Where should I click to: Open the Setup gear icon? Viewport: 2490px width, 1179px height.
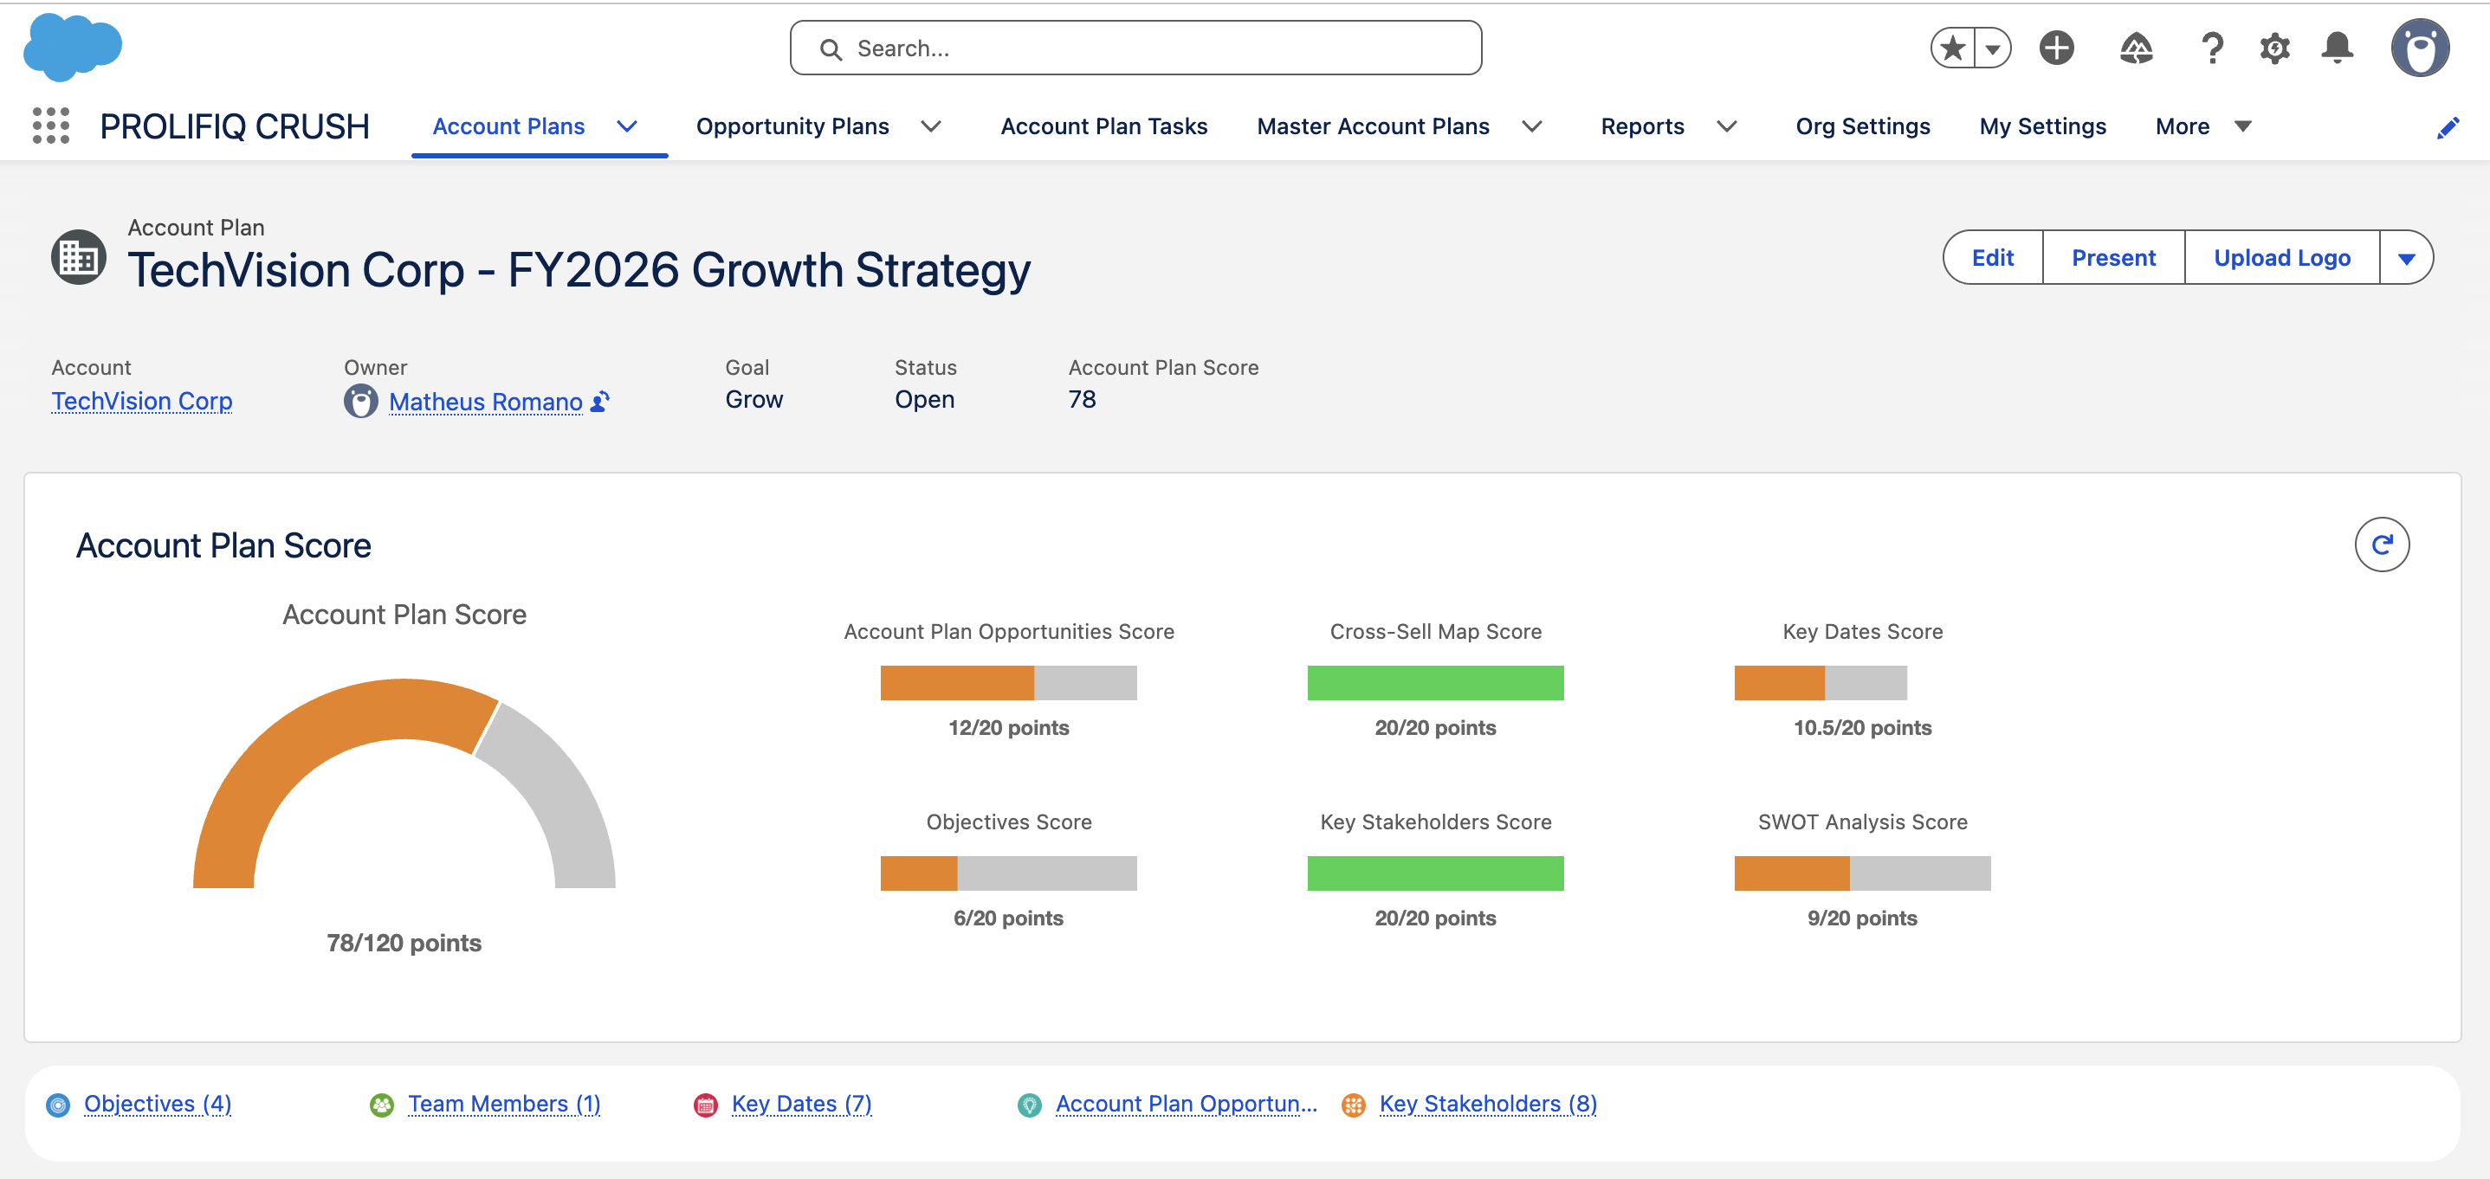(x=2274, y=48)
